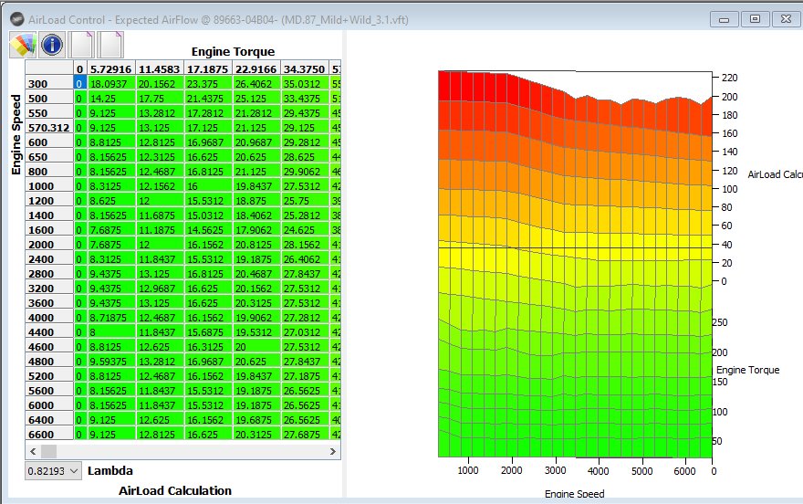Viewport: 803px width, 504px height.
Task: Click cell value 18.0937
Action: [x=111, y=83]
